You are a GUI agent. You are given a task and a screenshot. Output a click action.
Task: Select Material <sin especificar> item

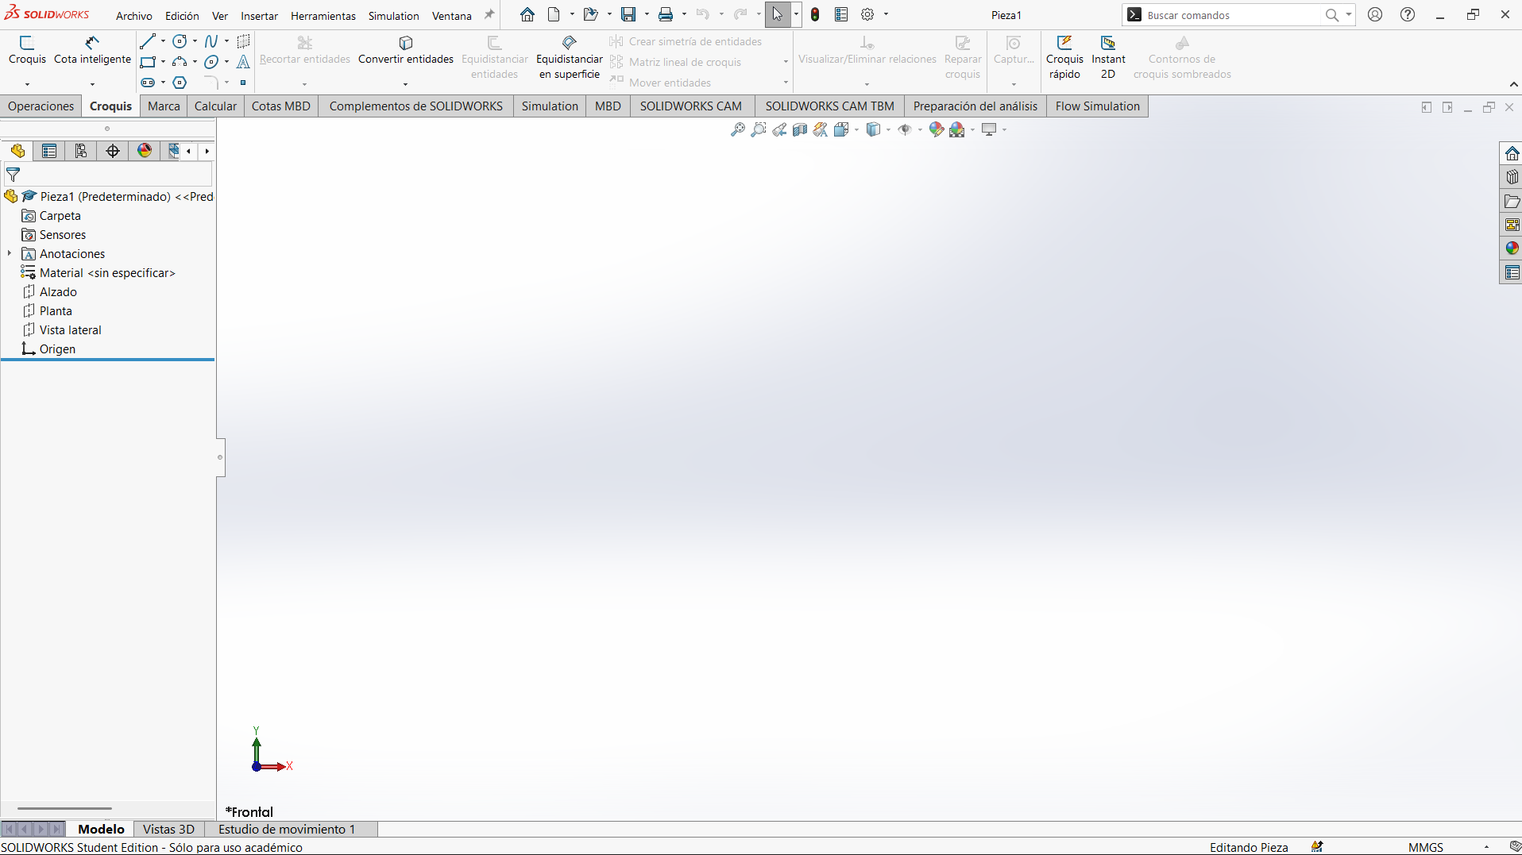coord(107,273)
